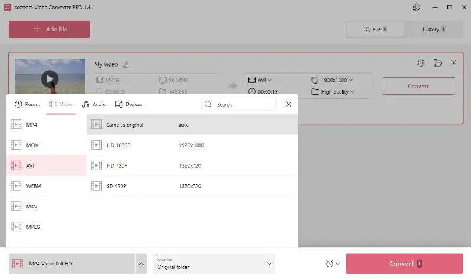Open settings gear for My video item
This screenshot has width=471, height=279.
(x=421, y=63)
